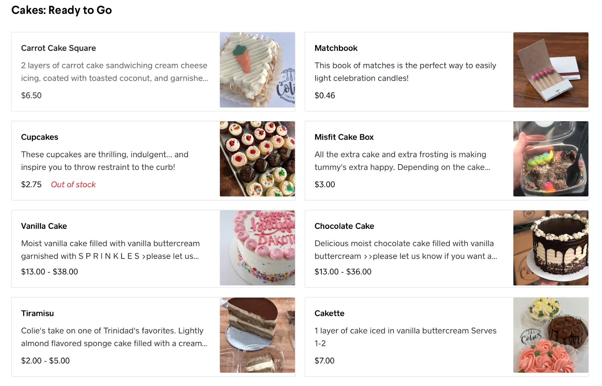View the Misfit Cake Box image

tap(551, 159)
